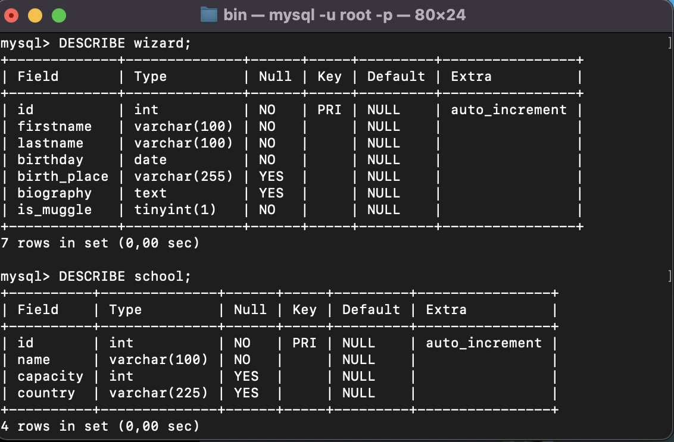Click the 'Default' header in wizard table

pyautogui.click(x=396, y=77)
